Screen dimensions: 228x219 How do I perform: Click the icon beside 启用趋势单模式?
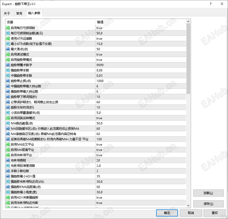tap(8, 60)
